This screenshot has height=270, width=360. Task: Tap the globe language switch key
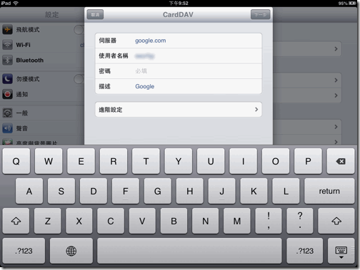point(71,251)
